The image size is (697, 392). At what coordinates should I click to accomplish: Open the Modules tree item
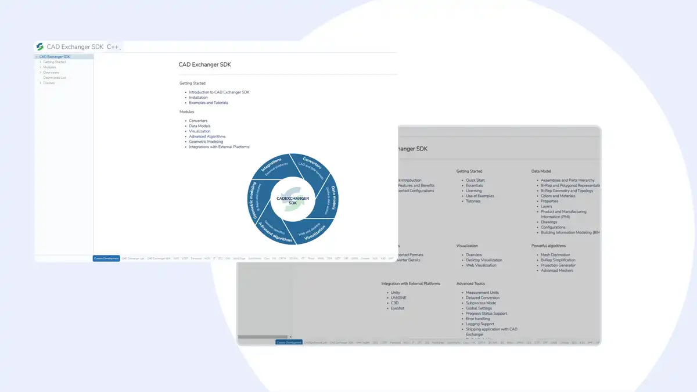49,67
